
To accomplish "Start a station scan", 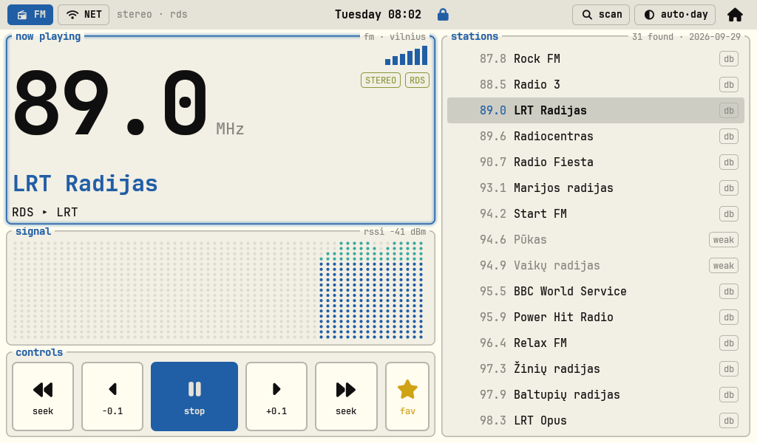I will tap(601, 15).
